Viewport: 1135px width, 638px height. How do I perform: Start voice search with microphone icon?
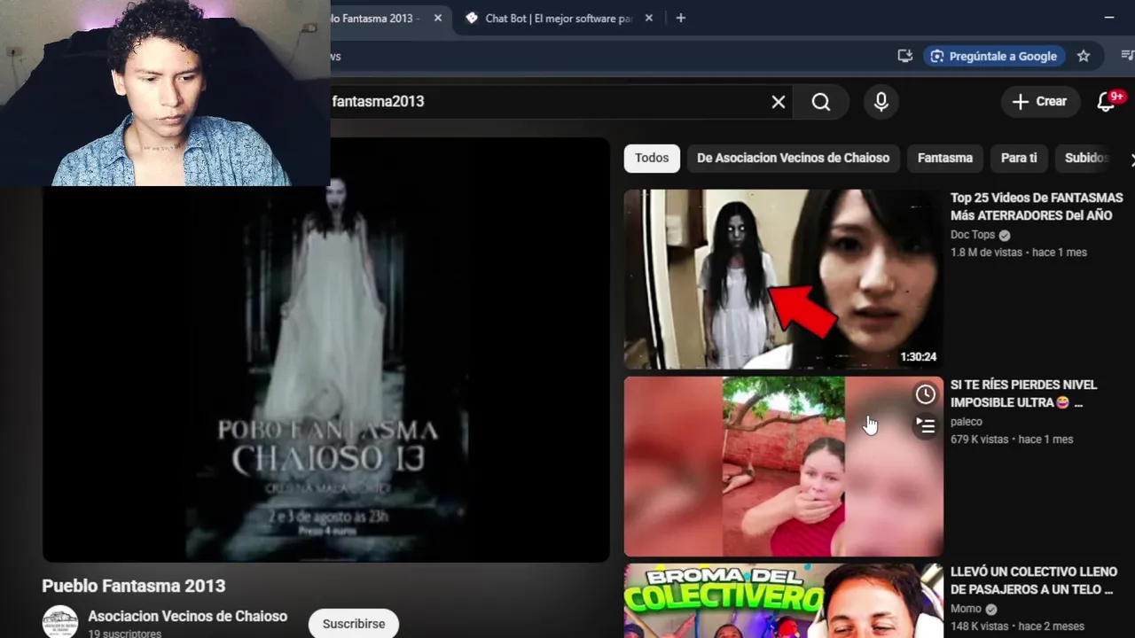point(881,102)
